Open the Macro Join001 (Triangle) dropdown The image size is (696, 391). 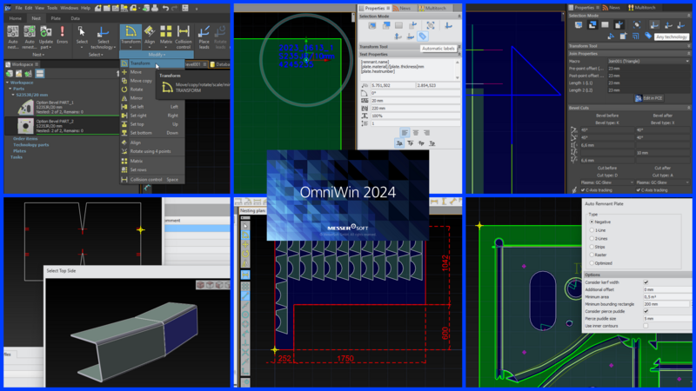pyautogui.click(x=648, y=61)
